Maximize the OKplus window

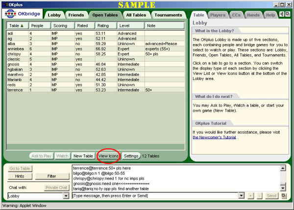click(x=282, y=5)
